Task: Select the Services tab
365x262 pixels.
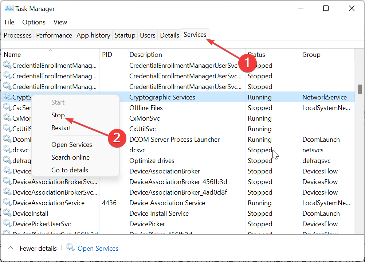Action: [195, 35]
